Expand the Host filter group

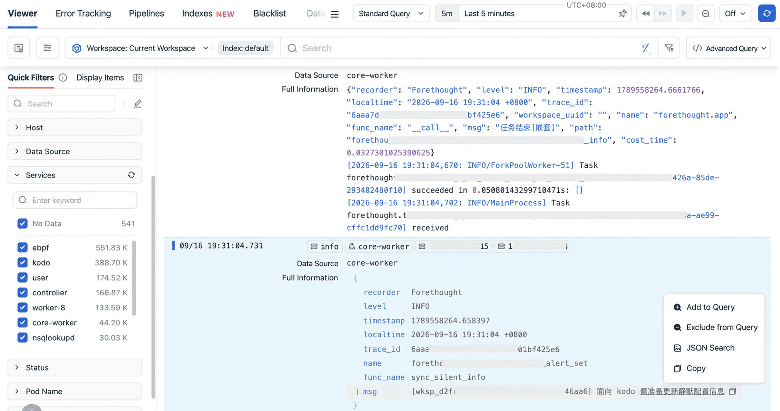(x=75, y=127)
